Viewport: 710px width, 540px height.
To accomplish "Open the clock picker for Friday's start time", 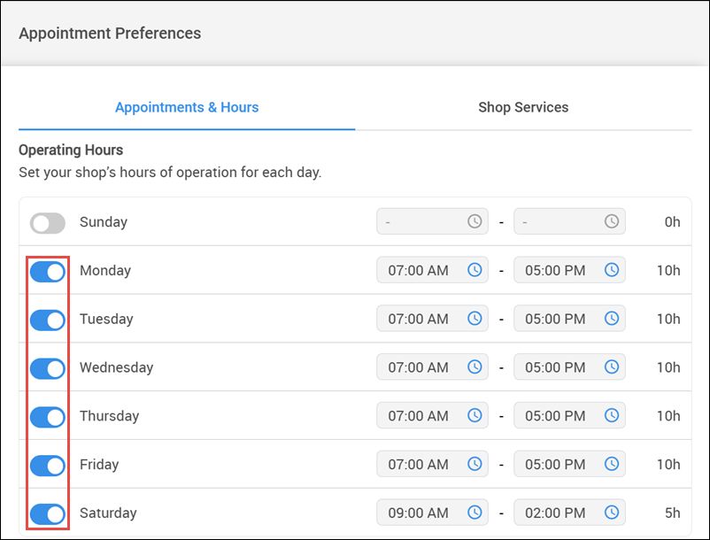I will click(475, 464).
